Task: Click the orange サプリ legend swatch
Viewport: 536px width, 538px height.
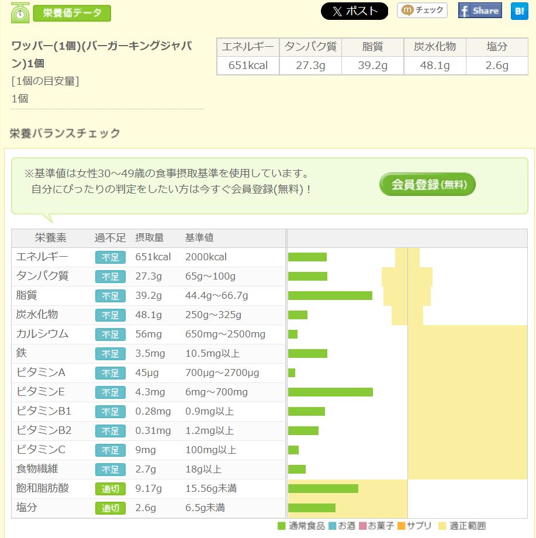Action: click(401, 526)
